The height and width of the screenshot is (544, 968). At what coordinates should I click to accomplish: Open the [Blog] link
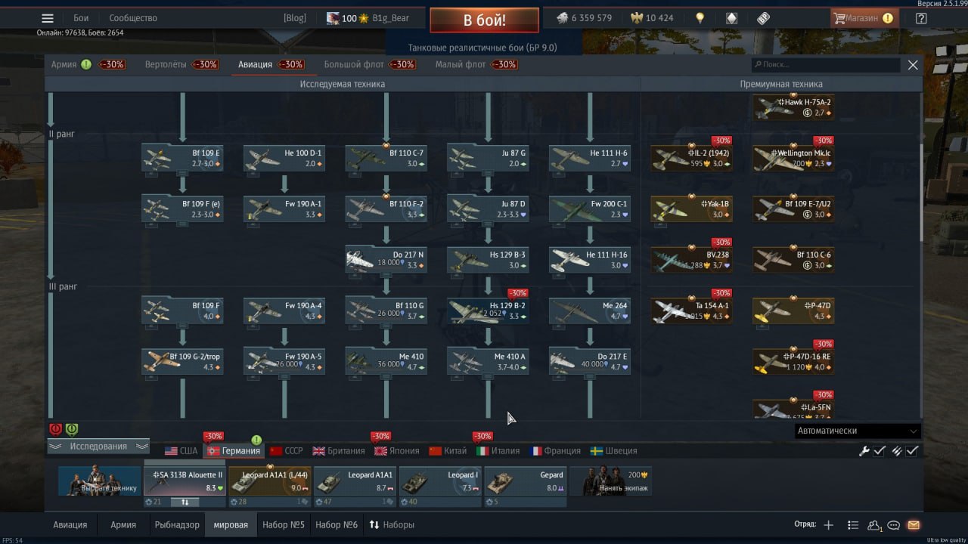click(295, 18)
